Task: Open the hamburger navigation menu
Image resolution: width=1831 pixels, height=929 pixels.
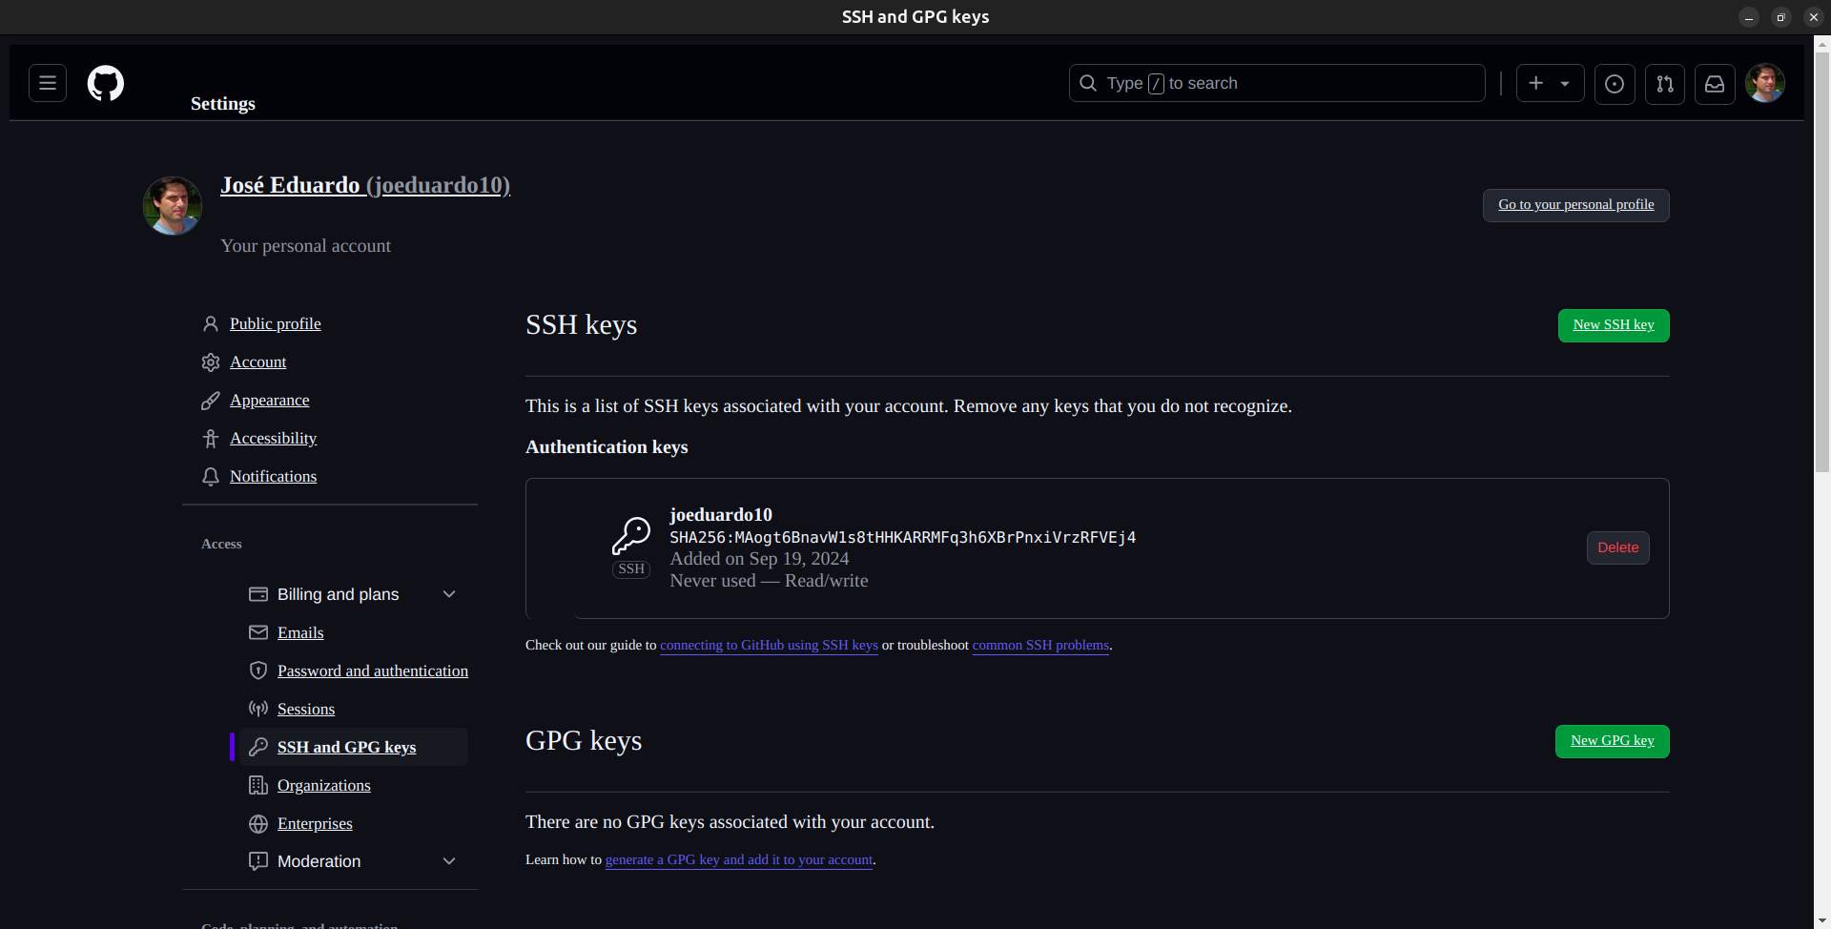Action: pyautogui.click(x=48, y=84)
